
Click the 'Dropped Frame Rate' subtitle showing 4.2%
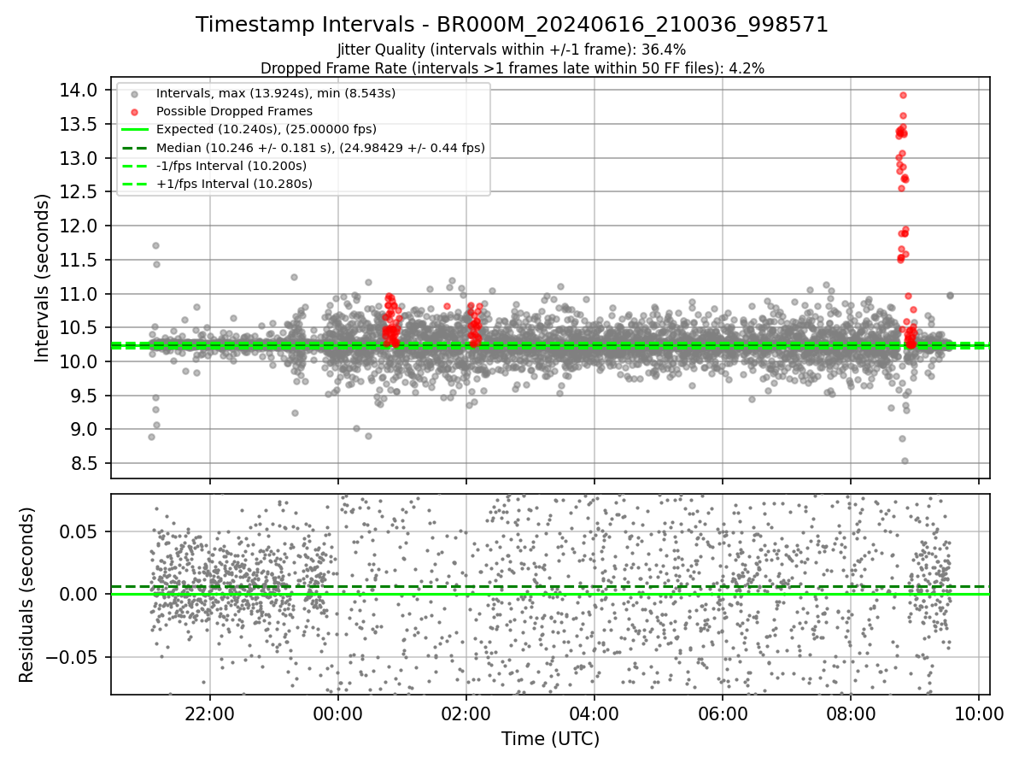click(x=512, y=68)
